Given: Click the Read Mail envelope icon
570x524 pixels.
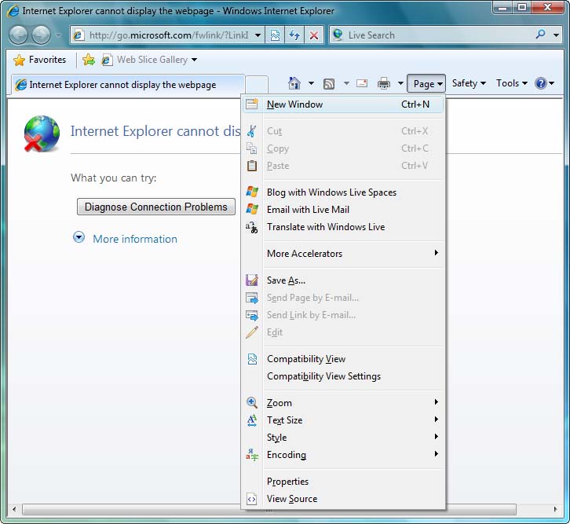Looking at the screenshot, I should pos(362,83).
